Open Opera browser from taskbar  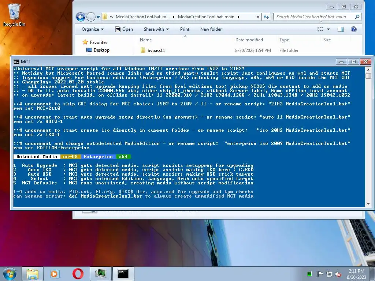[78, 274]
